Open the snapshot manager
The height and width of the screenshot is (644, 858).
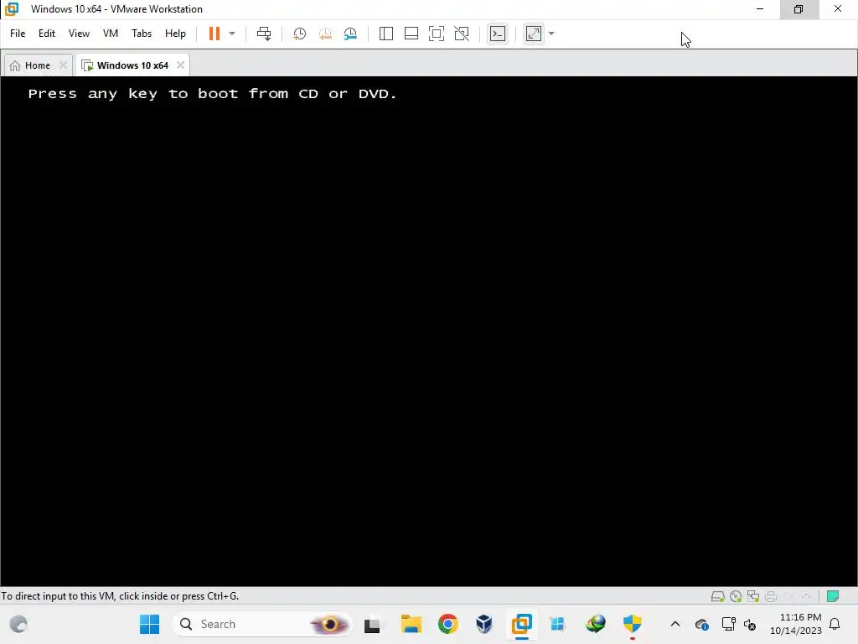350,34
